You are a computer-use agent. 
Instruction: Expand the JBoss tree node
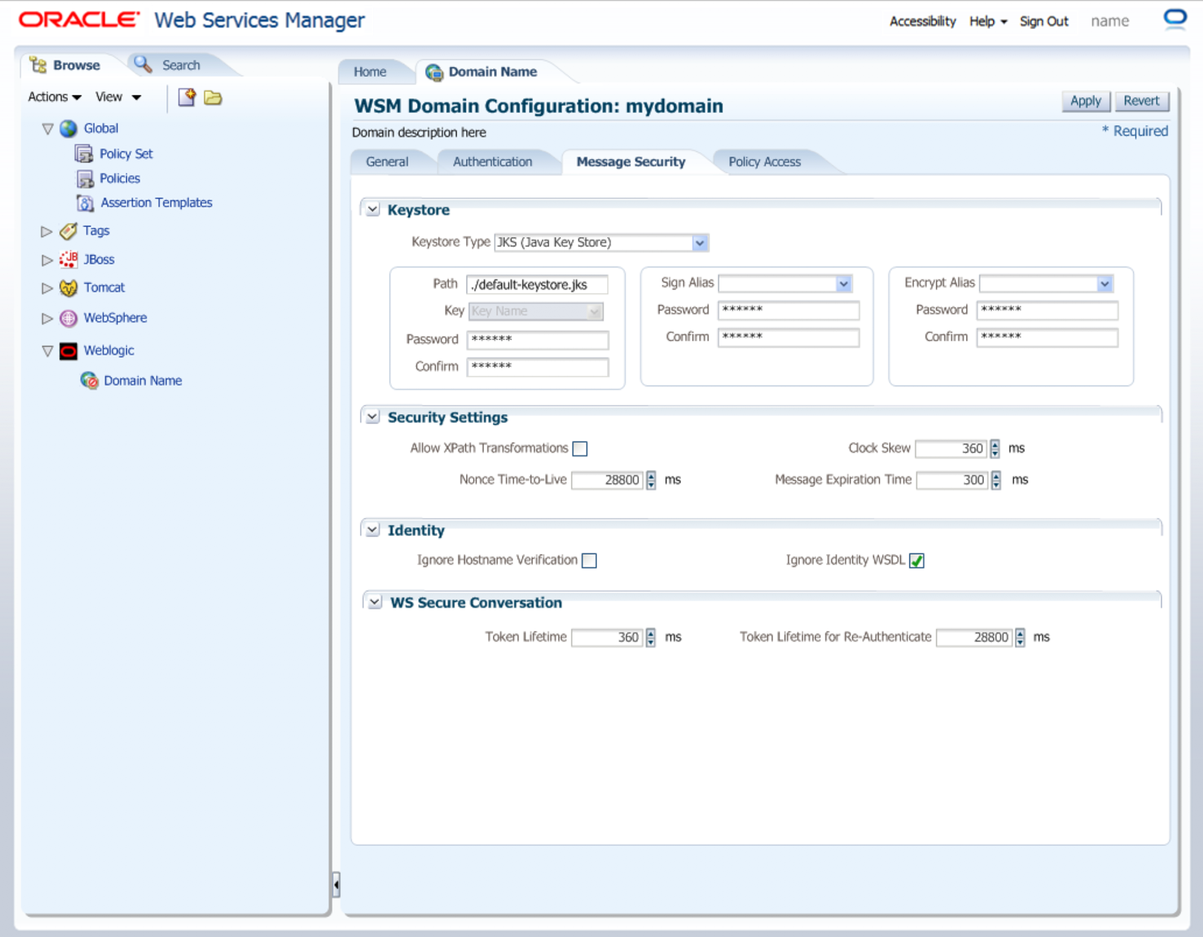tap(47, 260)
